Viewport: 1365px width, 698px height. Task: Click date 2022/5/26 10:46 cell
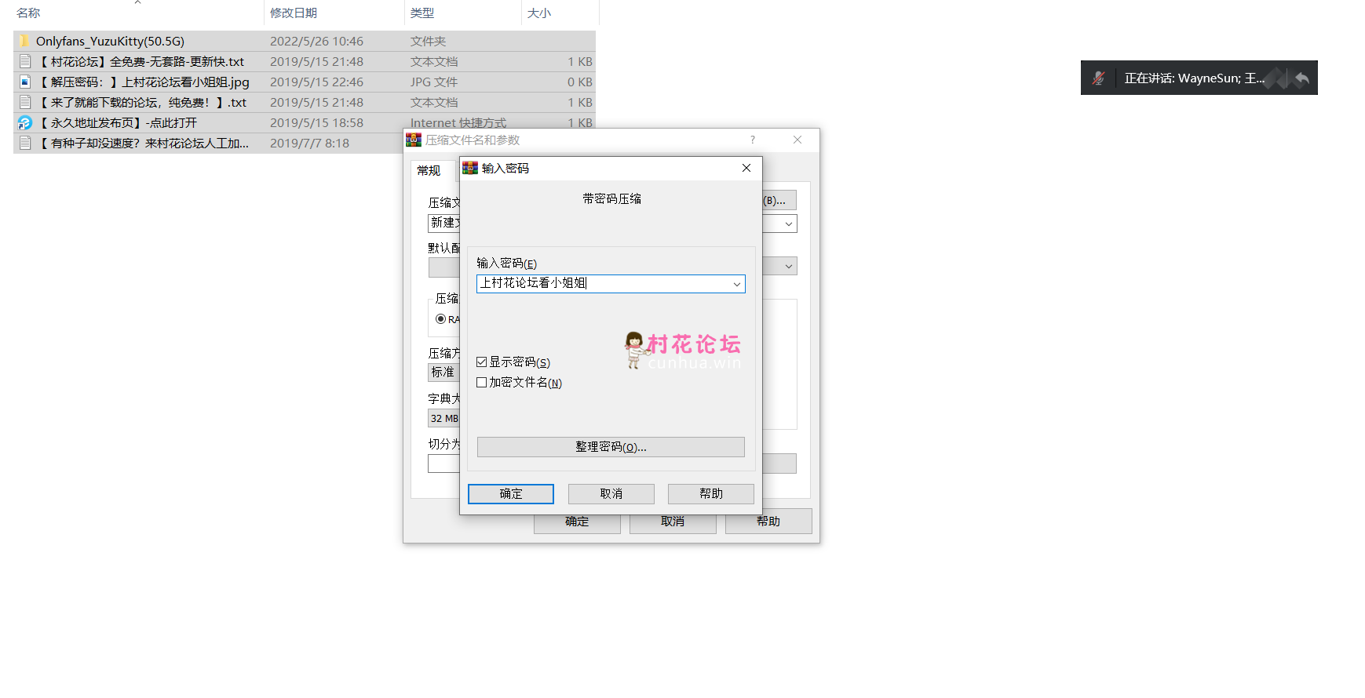click(x=316, y=41)
